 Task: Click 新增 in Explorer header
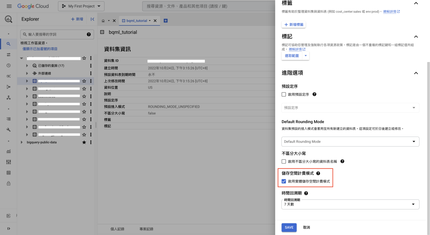(77, 19)
